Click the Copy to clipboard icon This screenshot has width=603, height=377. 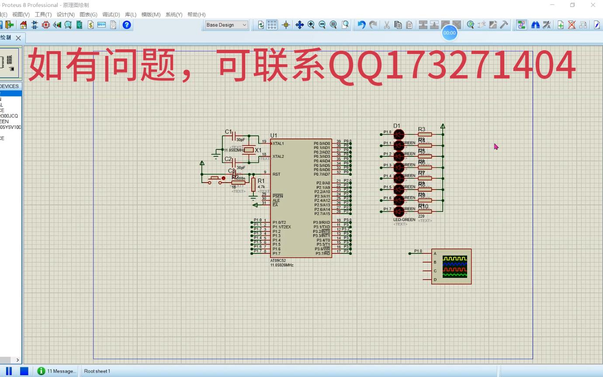398,25
